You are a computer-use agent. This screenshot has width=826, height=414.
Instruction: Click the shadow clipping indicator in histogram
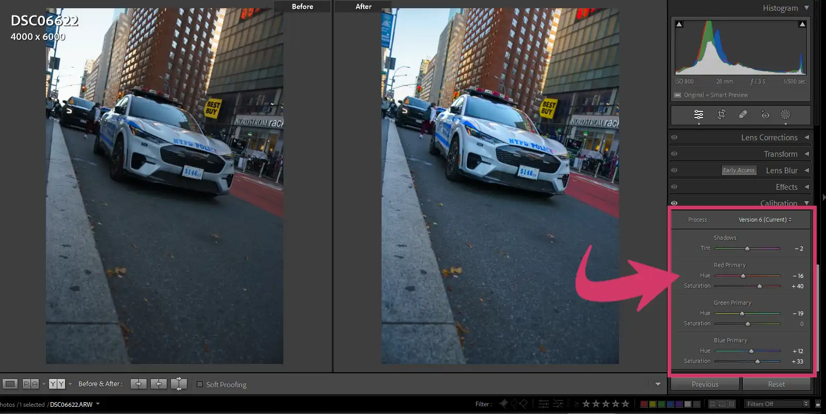[679, 24]
